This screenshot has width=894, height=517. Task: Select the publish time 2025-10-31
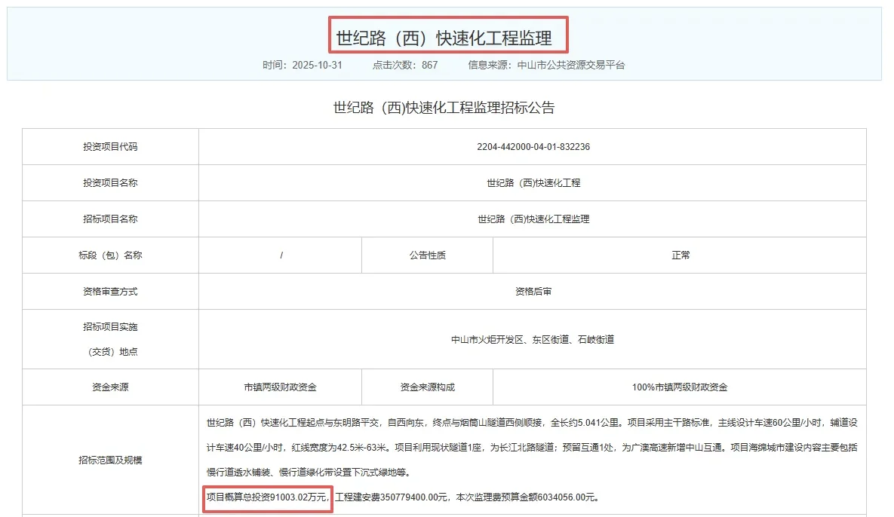[x=317, y=65]
